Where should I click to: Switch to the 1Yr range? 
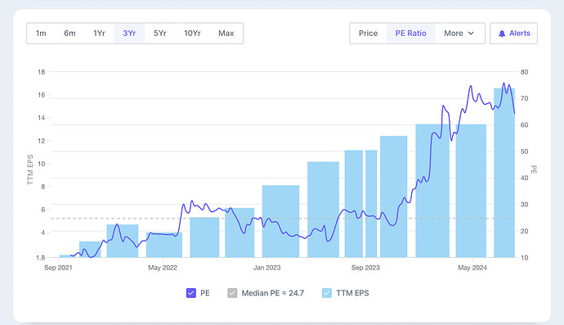pos(99,33)
